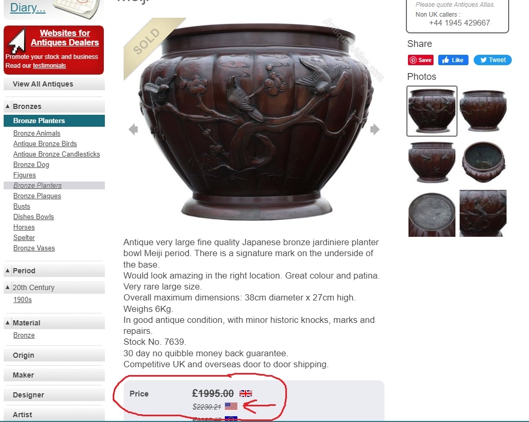Click the US flag beside dollar price

[x=231, y=406]
